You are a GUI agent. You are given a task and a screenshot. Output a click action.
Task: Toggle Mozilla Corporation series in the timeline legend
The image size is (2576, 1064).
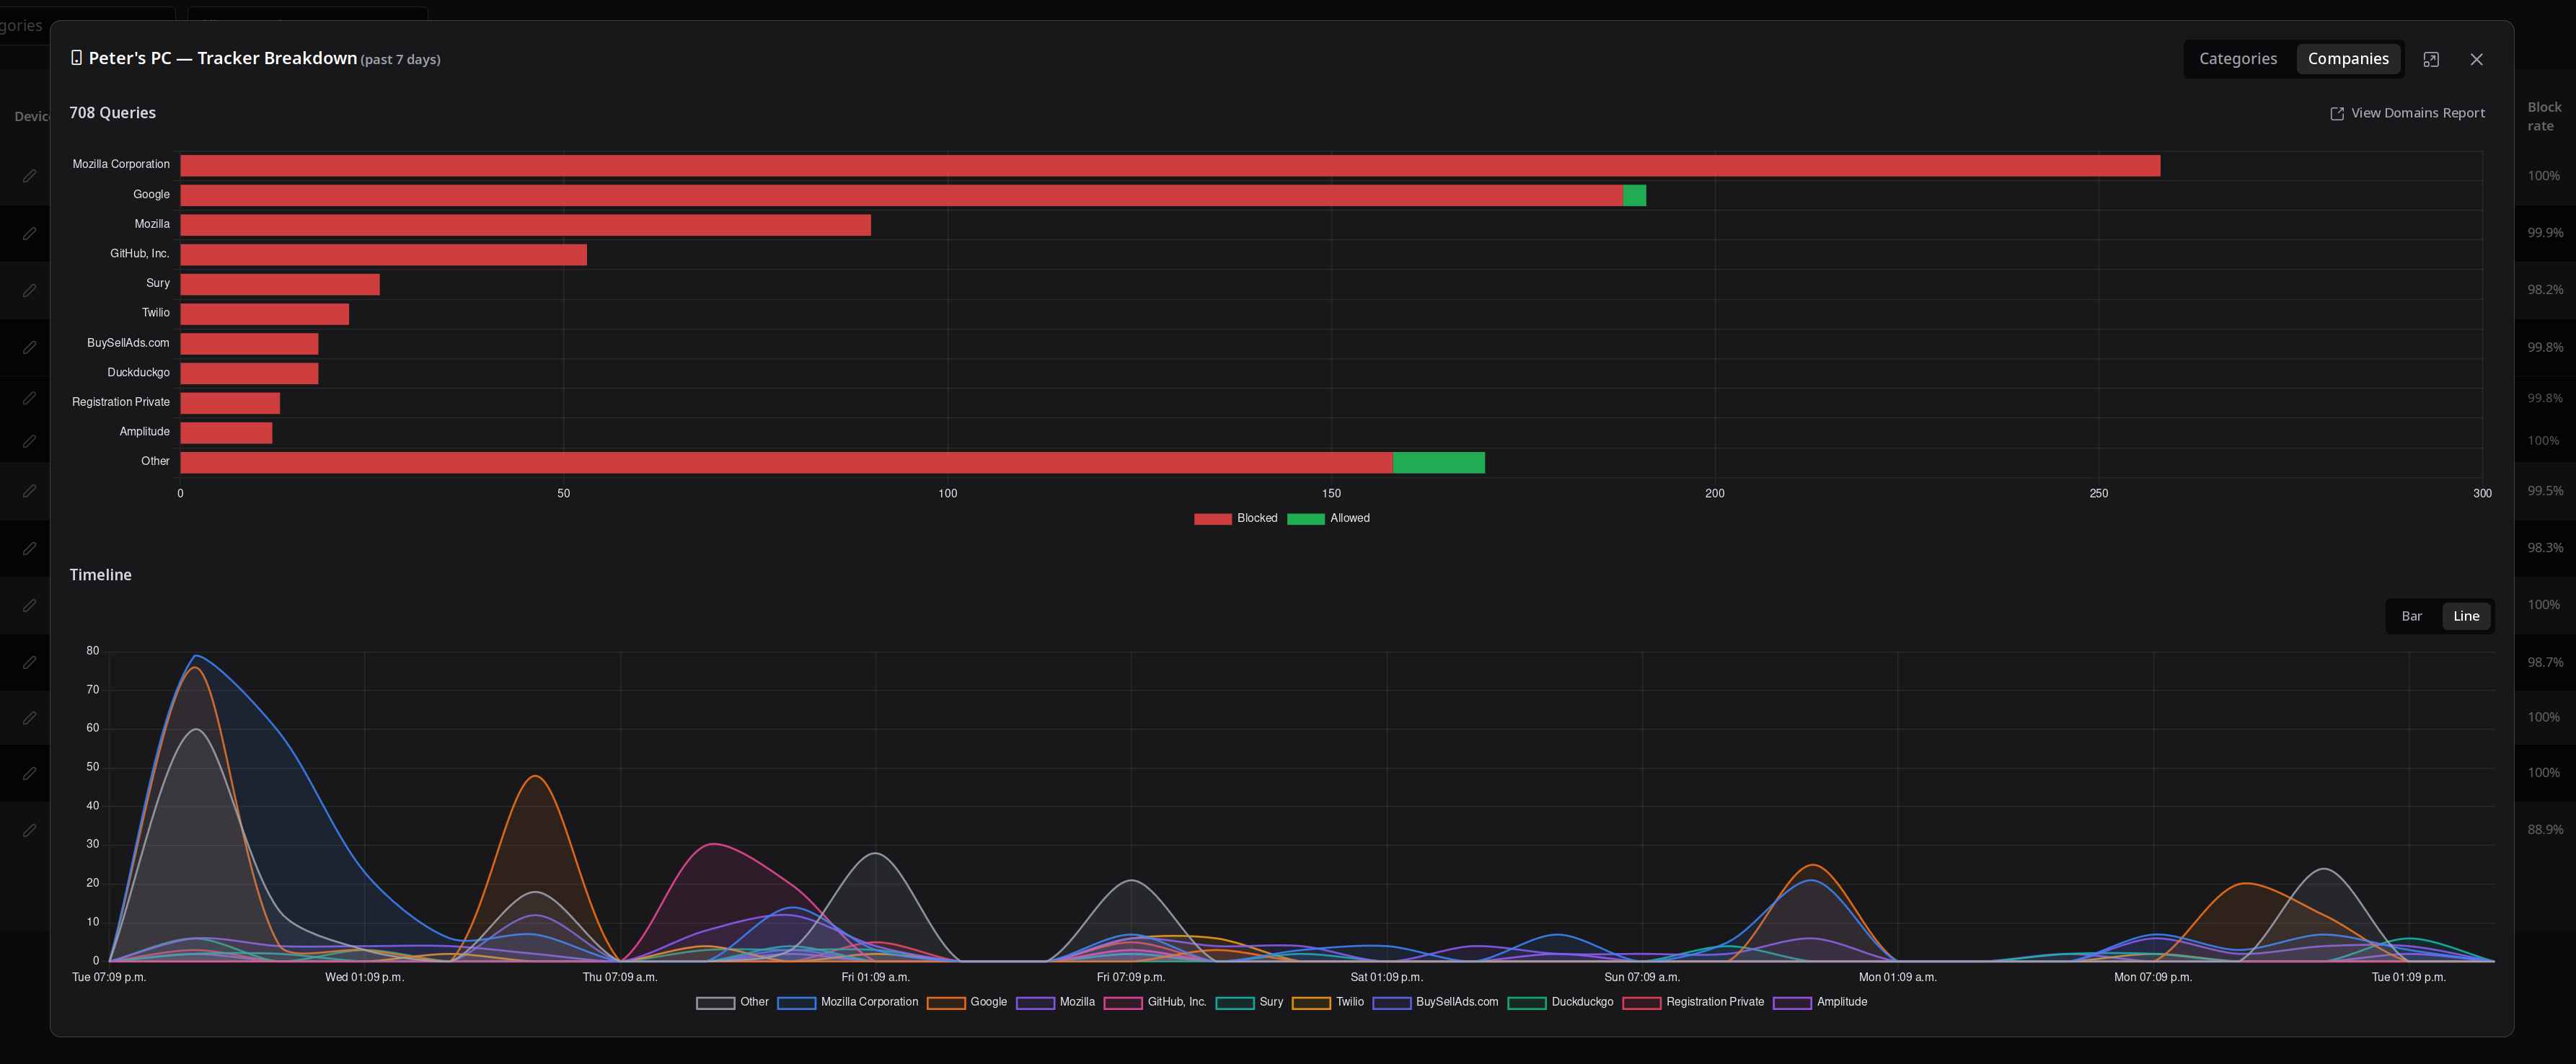pos(847,1002)
